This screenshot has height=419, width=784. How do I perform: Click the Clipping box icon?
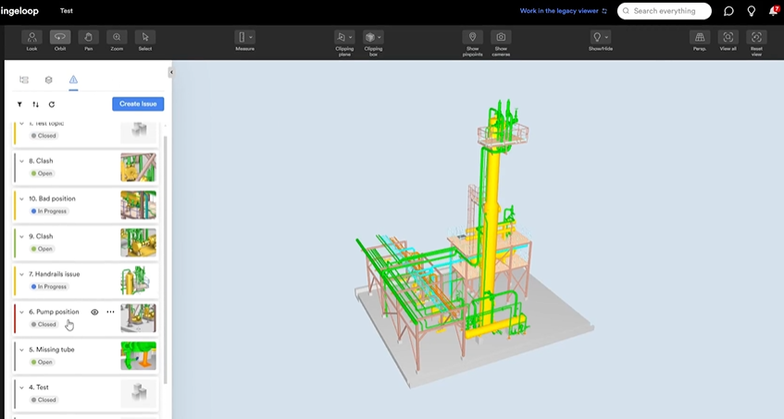[370, 37]
